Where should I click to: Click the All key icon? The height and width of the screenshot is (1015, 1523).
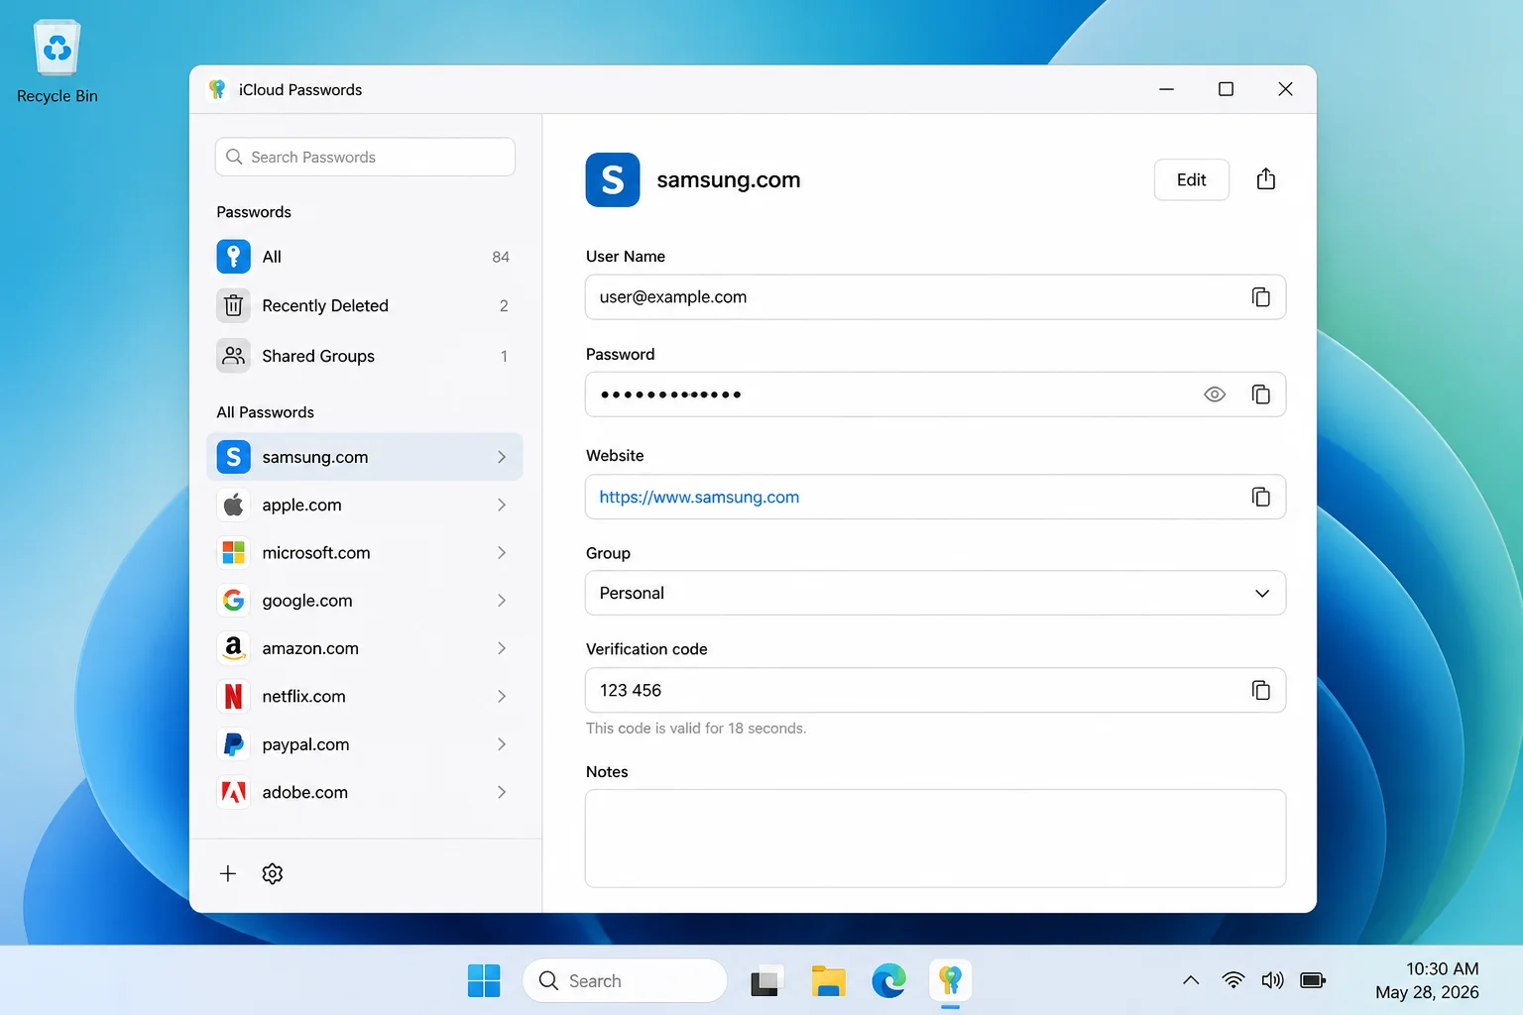coord(233,257)
